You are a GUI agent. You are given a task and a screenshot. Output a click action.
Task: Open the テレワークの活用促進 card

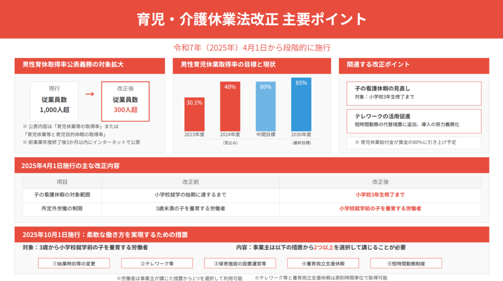pos(414,120)
